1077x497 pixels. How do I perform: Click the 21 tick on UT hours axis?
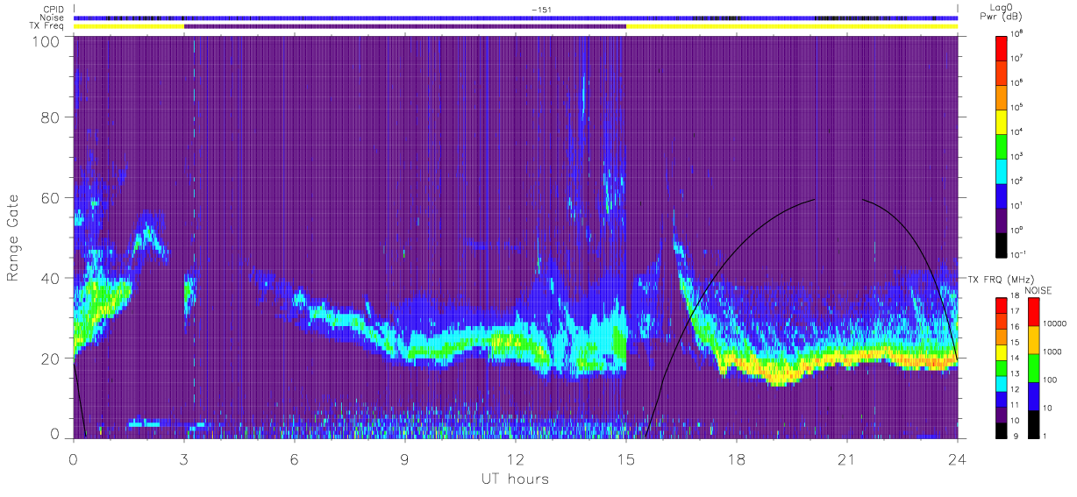847,458
